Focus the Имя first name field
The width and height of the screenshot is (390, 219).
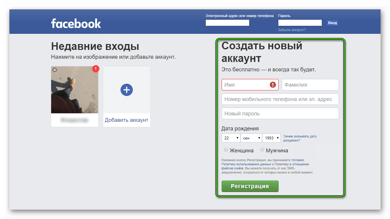pyautogui.click(x=250, y=85)
